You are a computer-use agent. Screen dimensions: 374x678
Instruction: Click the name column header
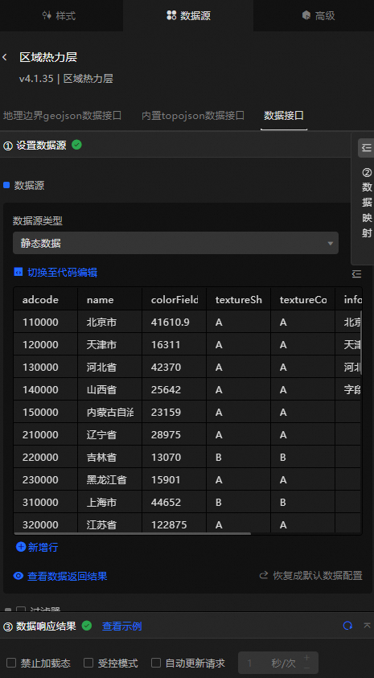(110, 300)
